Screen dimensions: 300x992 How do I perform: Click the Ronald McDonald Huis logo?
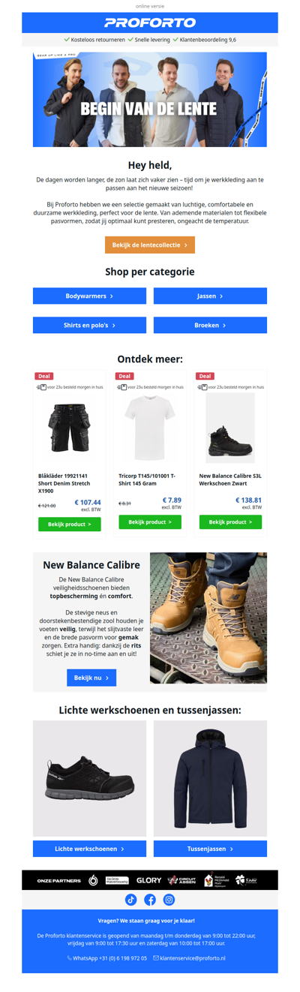[x=214, y=880]
